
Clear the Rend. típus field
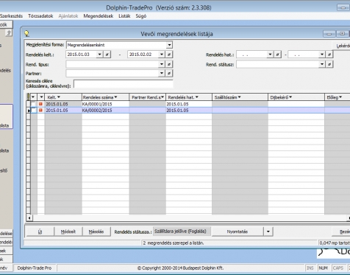coord(169,64)
